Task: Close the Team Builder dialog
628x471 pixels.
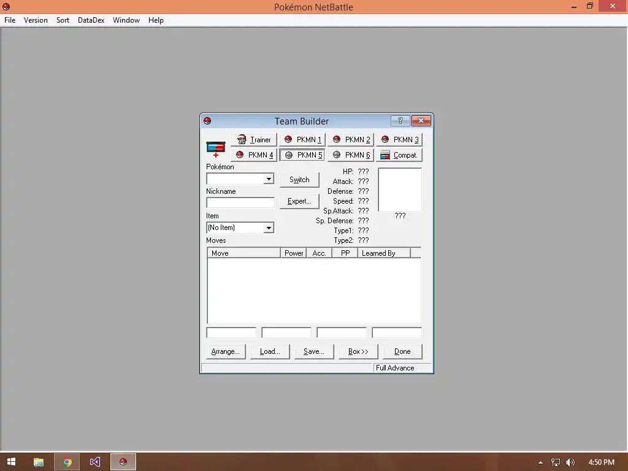Action: (x=421, y=121)
